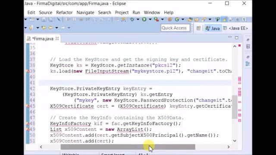Switch to the Java perspective
The image size is (276, 155).
tap(213, 28)
